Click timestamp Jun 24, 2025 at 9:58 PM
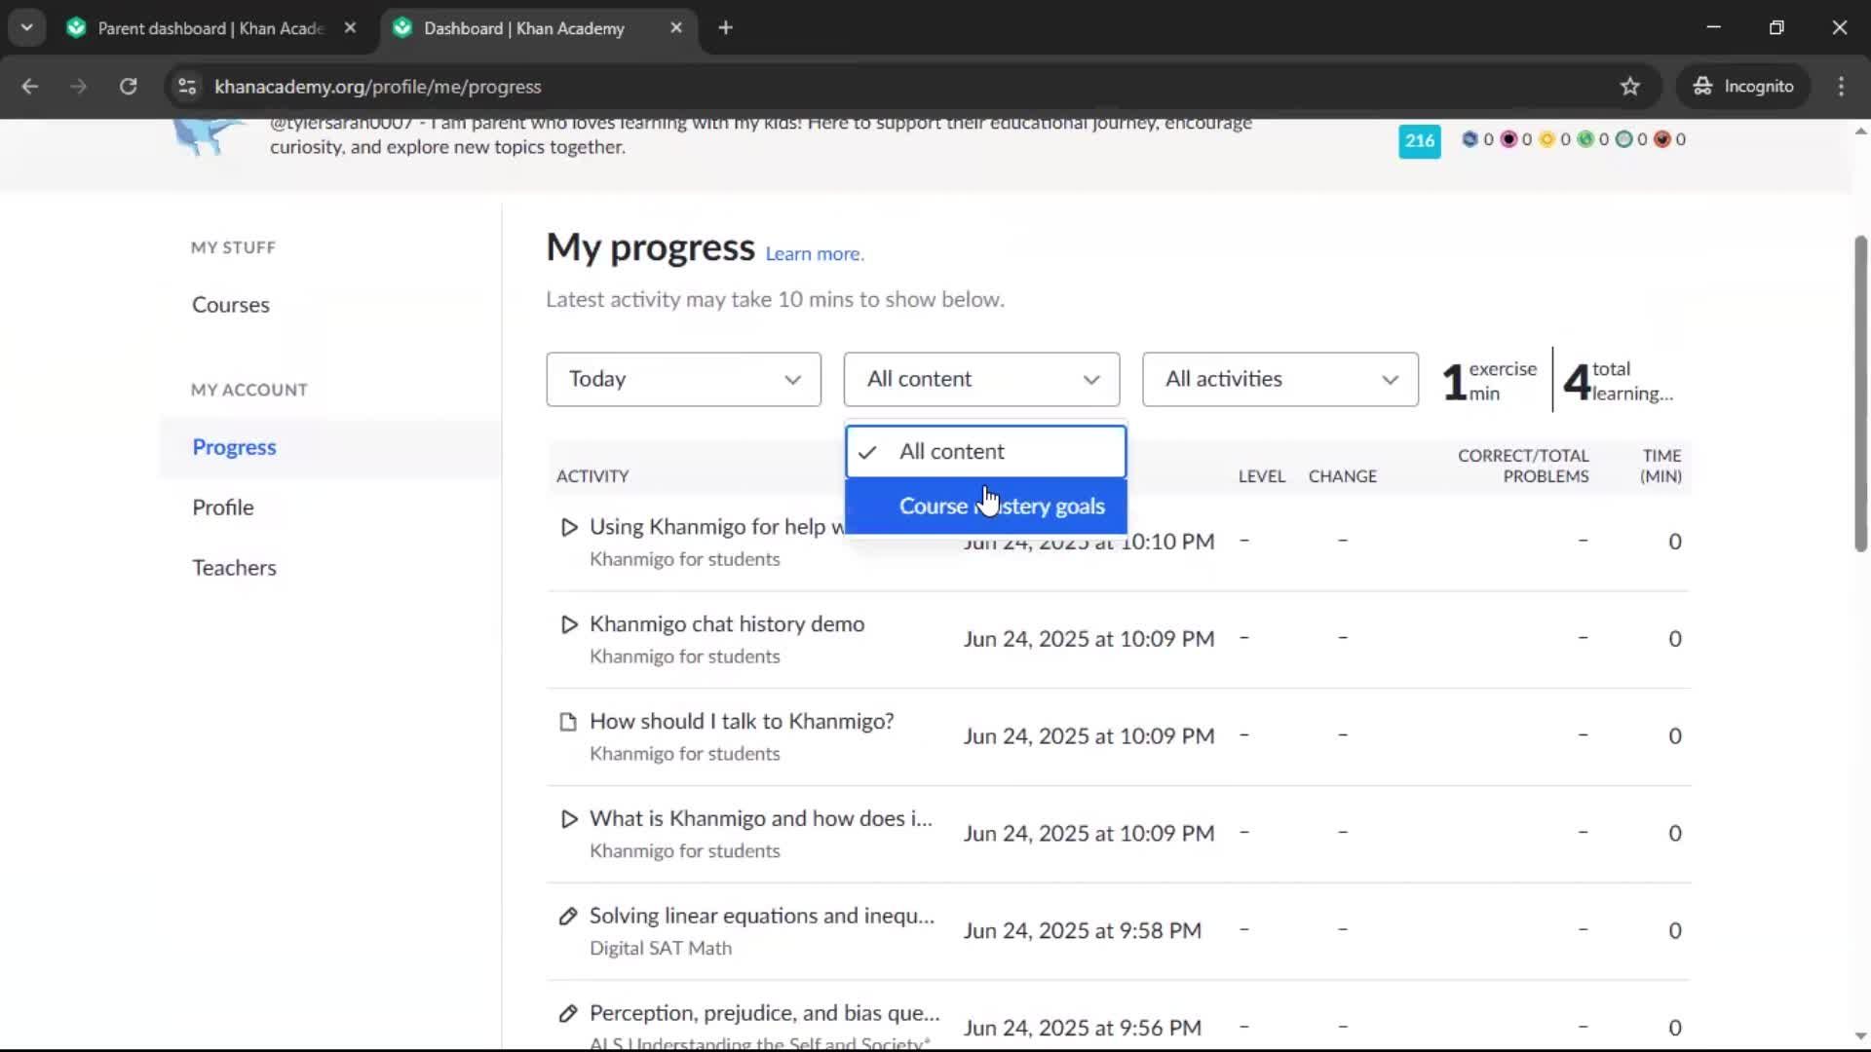 click(x=1083, y=931)
